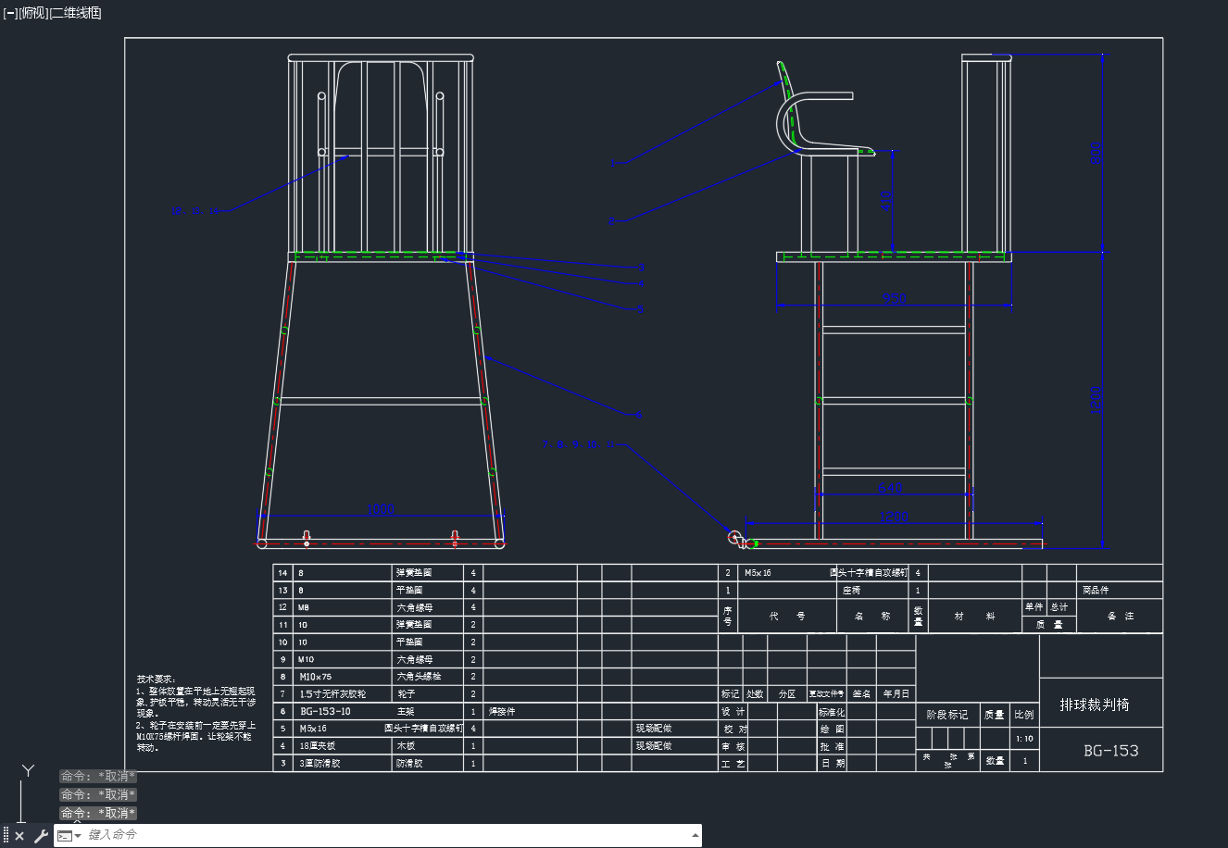Select the 焊接件 material cell
This screenshot has height=848, width=1228.
click(x=501, y=711)
